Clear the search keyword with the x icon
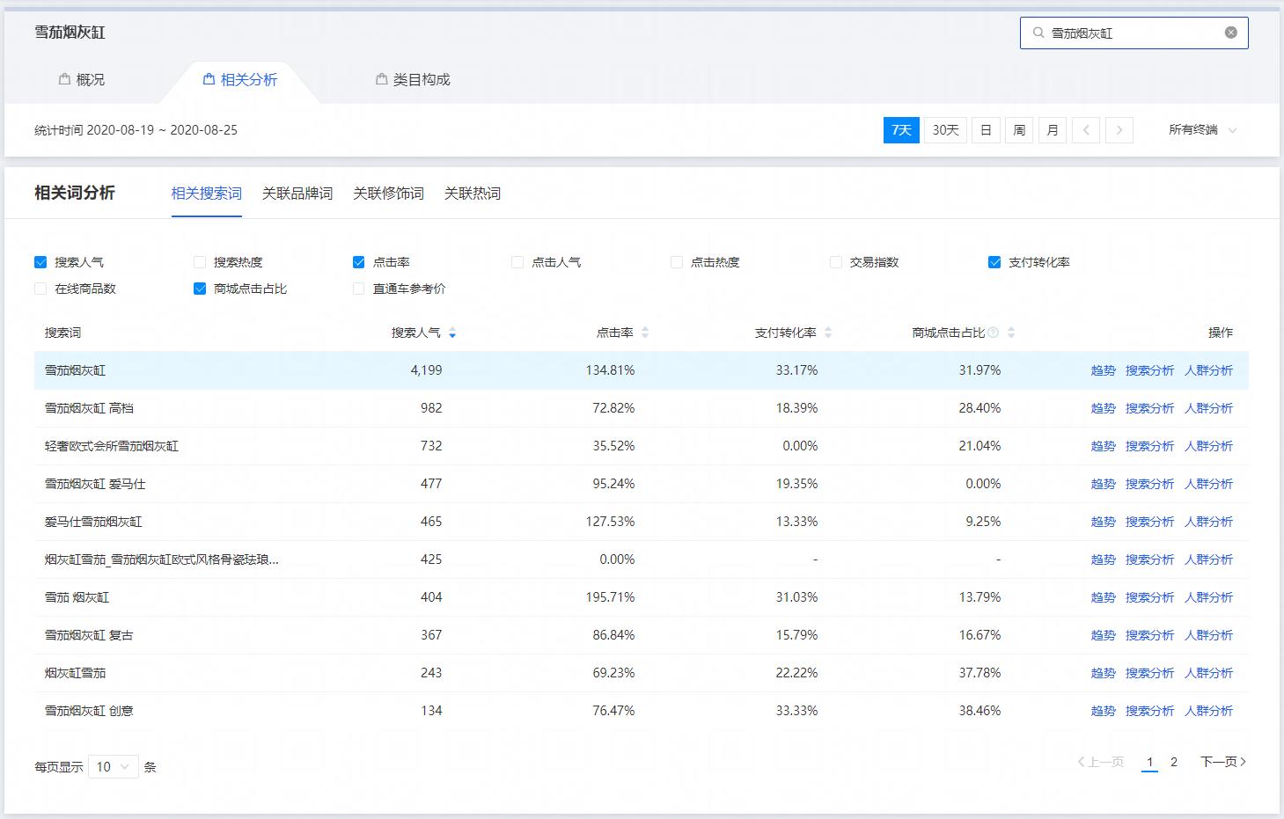The width and height of the screenshot is (1284, 819). point(1230,33)
